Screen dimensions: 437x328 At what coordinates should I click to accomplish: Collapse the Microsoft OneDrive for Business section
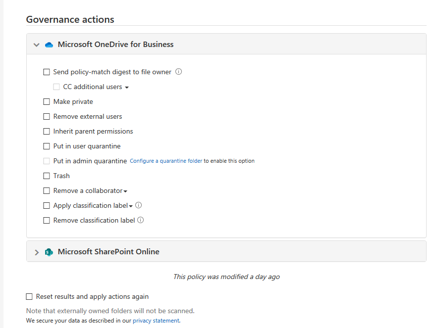pos(37,45)
